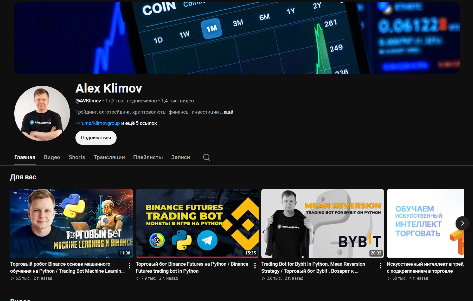Image resolution: width=473 pixels, height=301 pixels.
Task: Click the 3,6 тыс. views label
Action: 274,278
